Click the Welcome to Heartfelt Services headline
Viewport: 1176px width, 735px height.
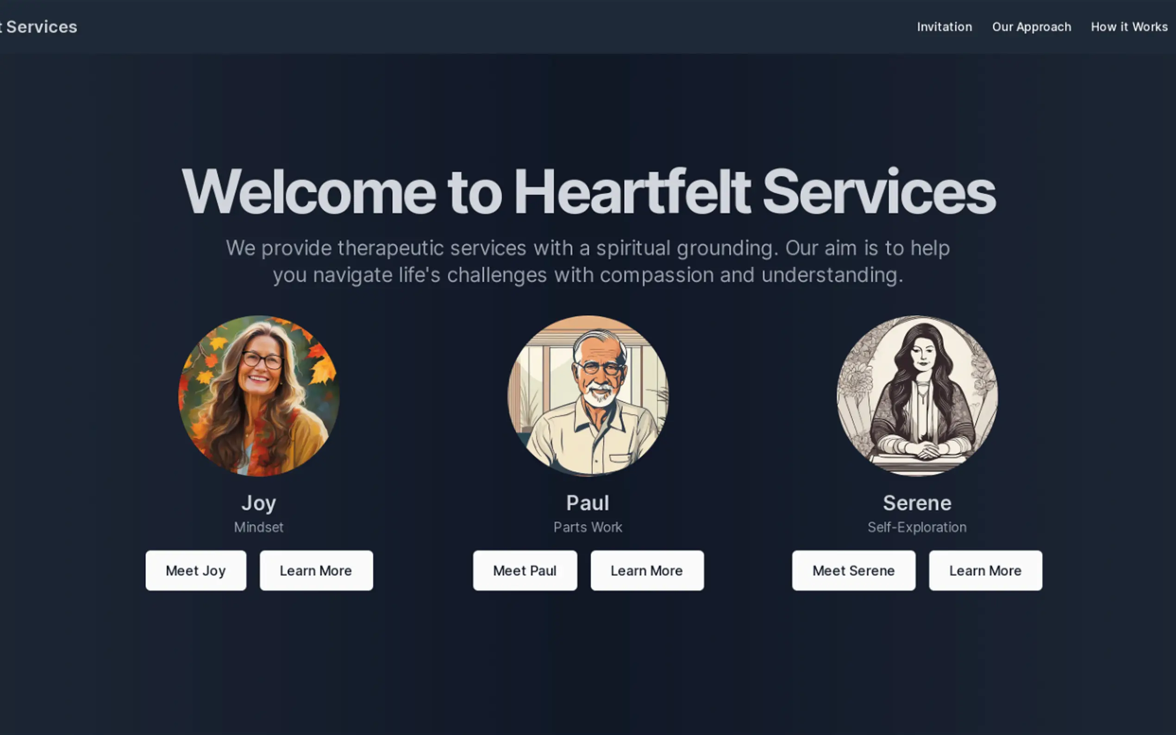(588, 191)
